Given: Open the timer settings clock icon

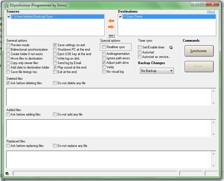Looking at the screenshot, I should click(171, 47).
